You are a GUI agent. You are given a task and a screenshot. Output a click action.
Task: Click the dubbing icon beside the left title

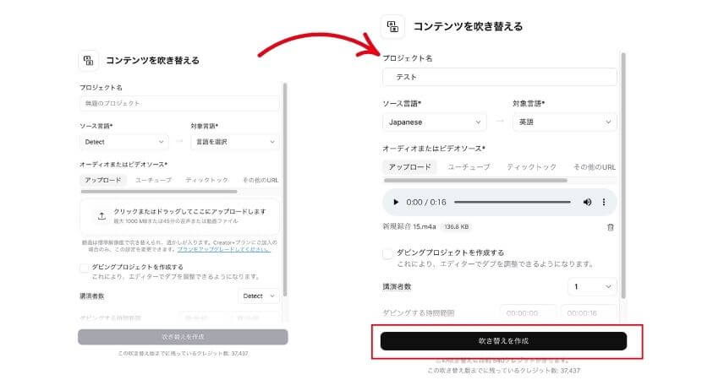pos(89,60)
